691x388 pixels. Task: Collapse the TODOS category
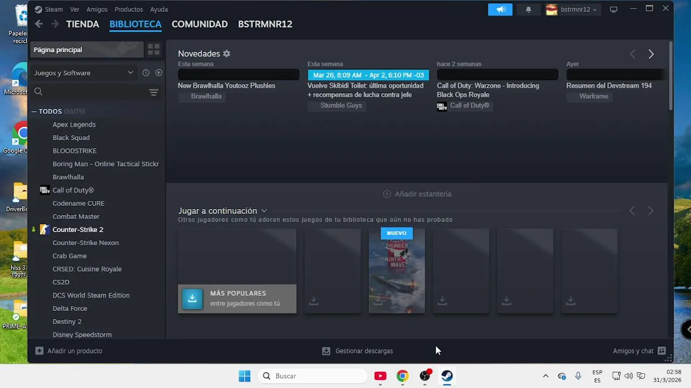(34, 112)
